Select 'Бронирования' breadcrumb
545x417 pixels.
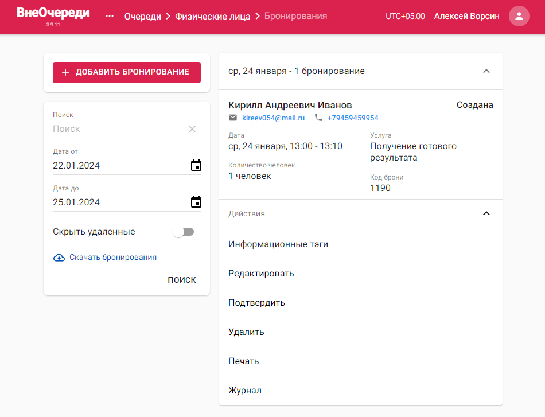click(x=296, y=16)
